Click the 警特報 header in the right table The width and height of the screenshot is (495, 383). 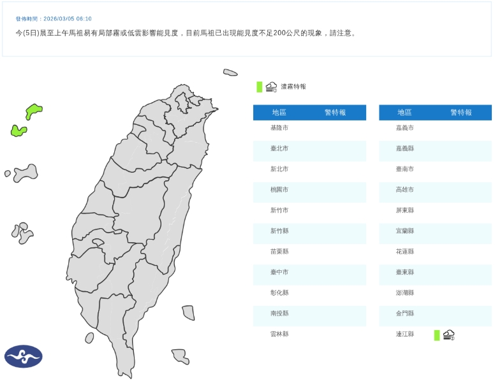pyautogui.click(x=461, y=112)
